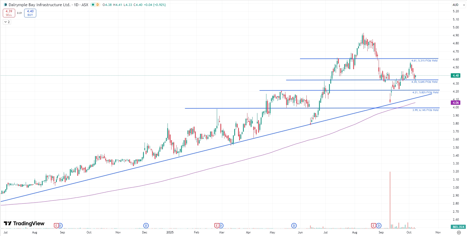Click the green market status dot
Viewport: 467px width, 236px height.
[x=93, y=5]
